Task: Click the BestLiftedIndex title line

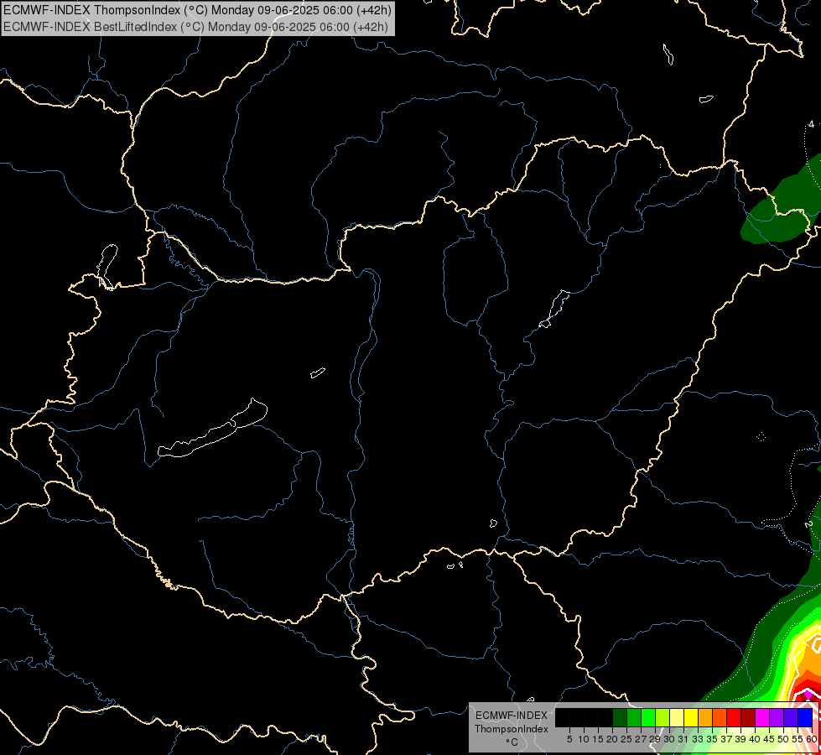Action: 196,27
